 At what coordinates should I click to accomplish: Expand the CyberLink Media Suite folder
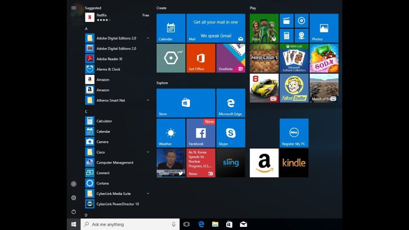coord(148,194)
